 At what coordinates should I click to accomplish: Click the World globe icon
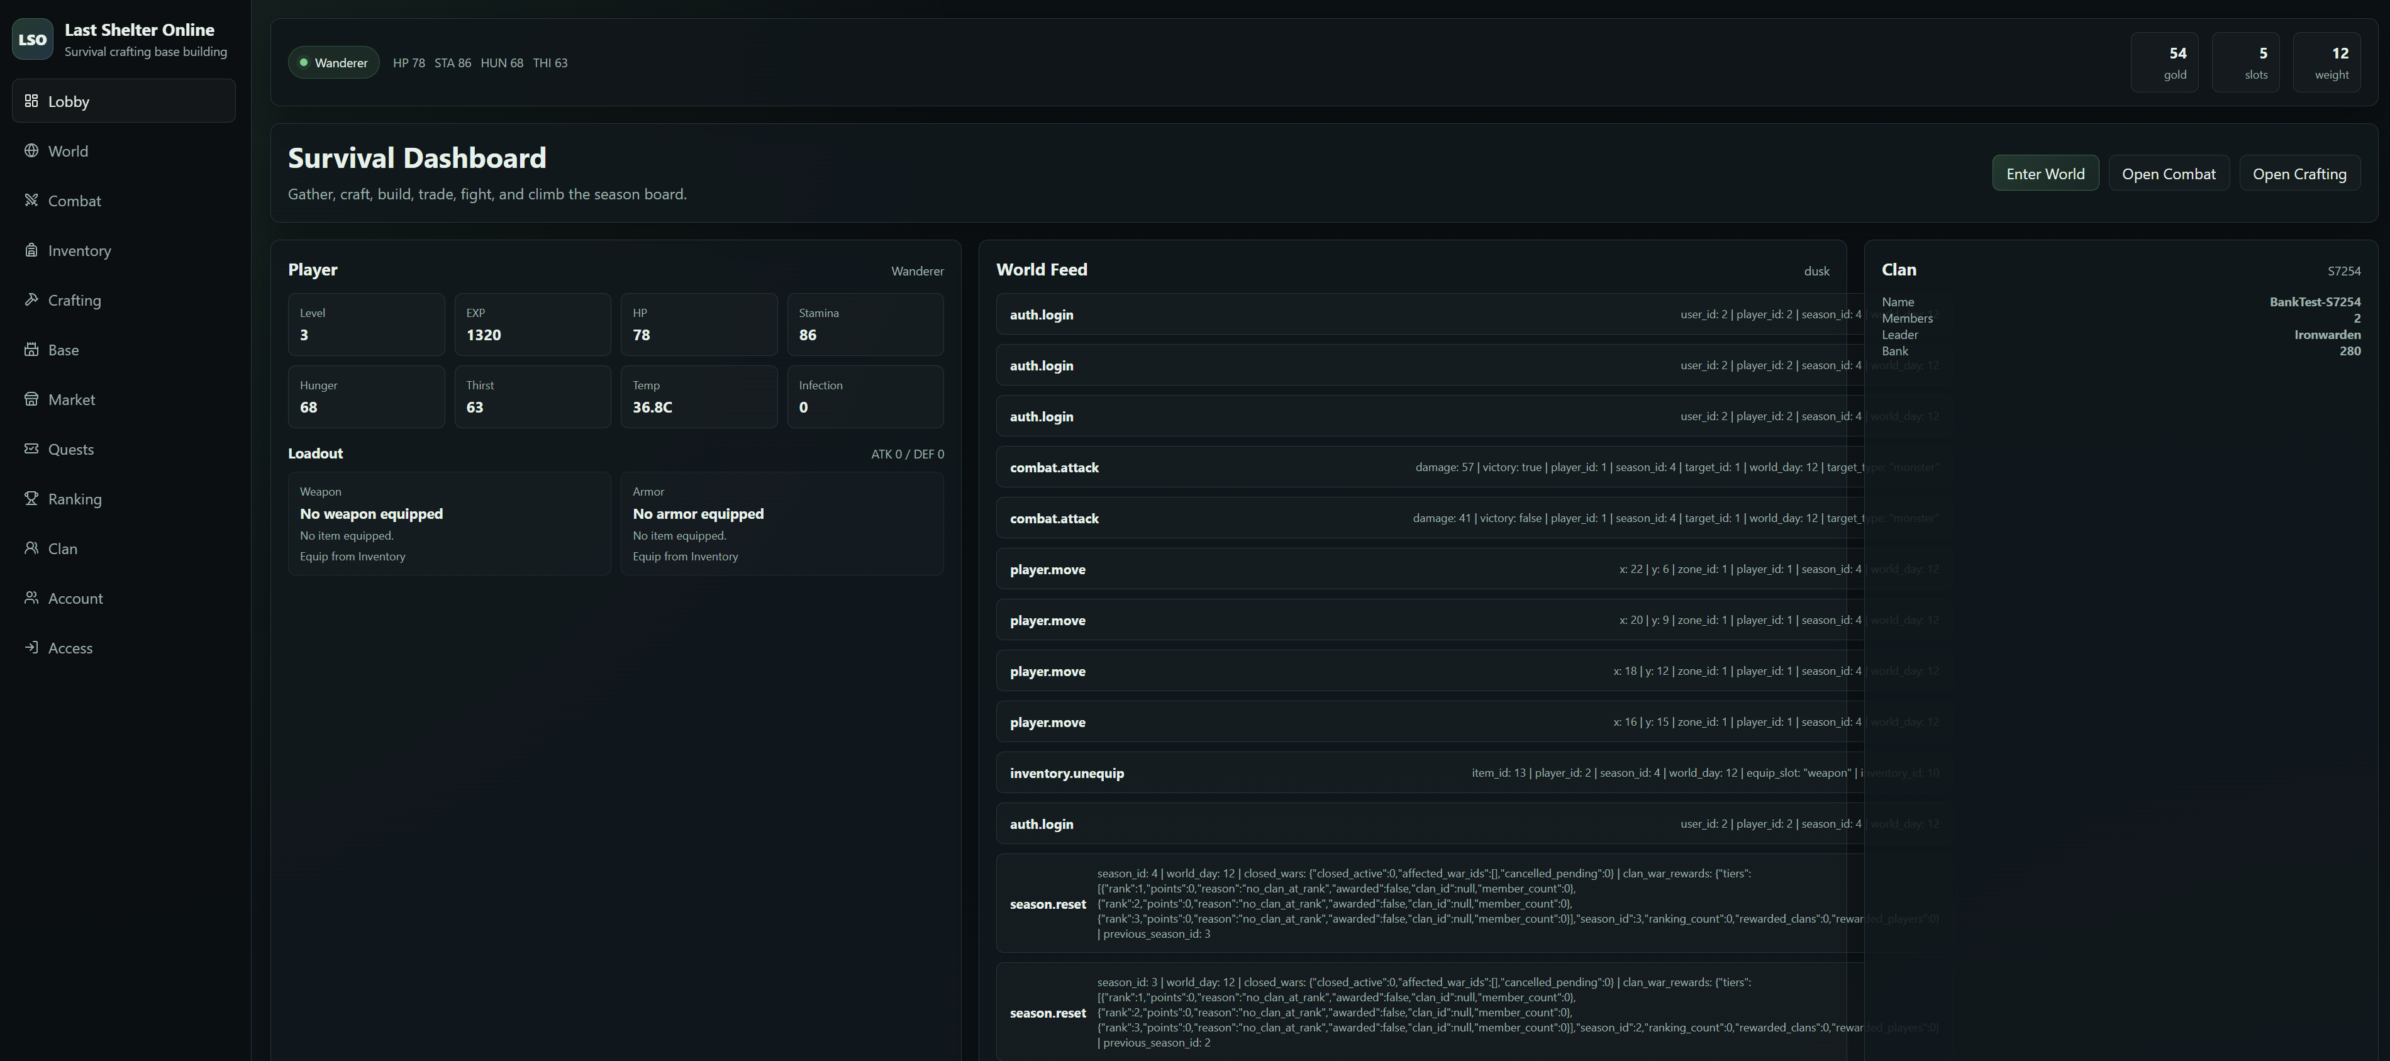[x=31, y=150]
